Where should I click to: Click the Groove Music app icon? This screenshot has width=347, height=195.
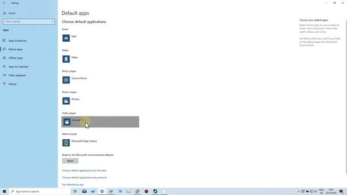click(x=66, y=80)
